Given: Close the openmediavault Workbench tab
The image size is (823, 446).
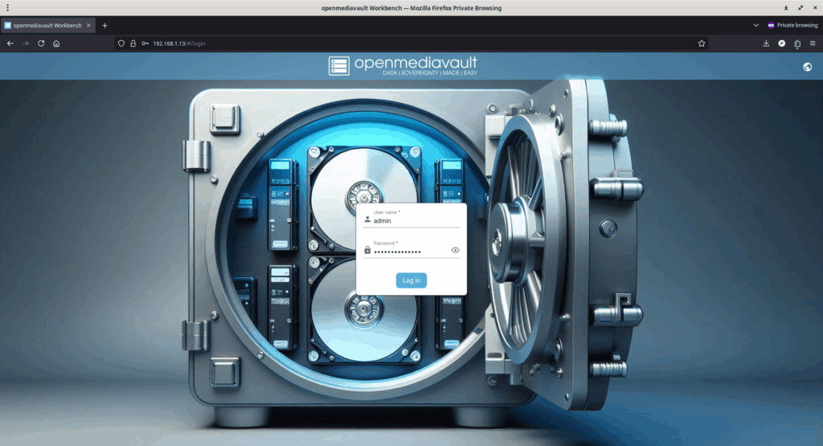Looking at the screenshot, I should pyautogui.click(x=88, y=25).
